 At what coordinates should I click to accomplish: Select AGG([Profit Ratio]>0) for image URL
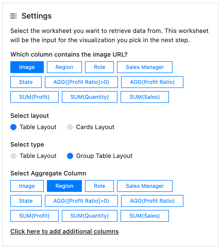coord(81,82)
